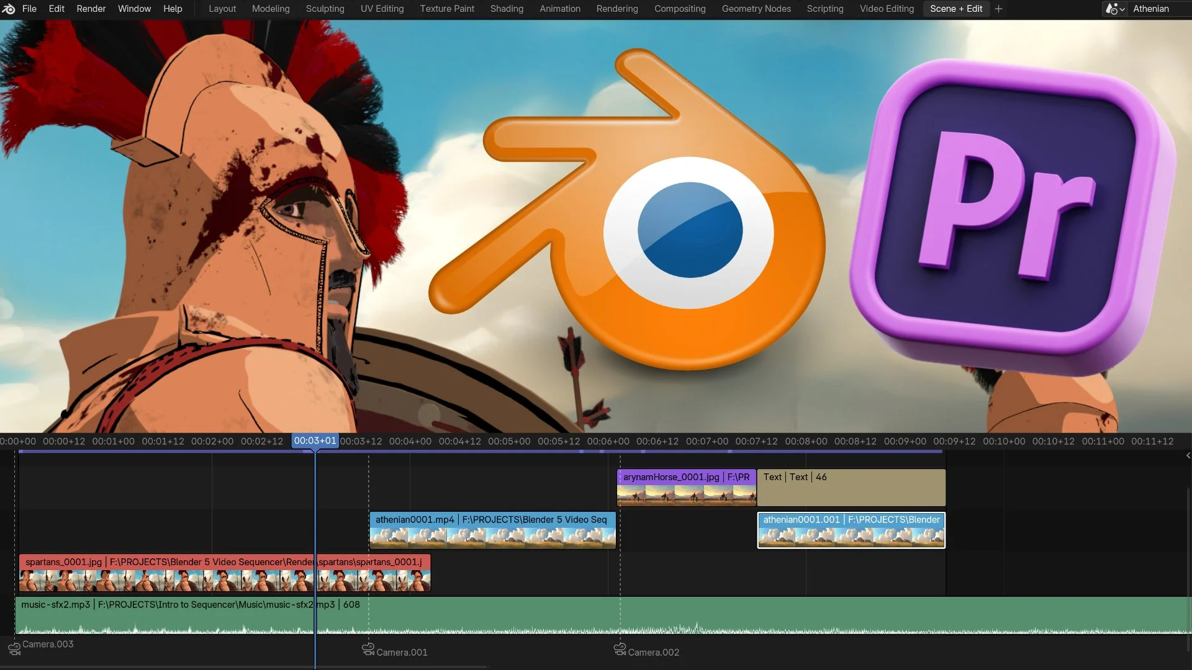Click the 00:03+01 playhead frame indicator
The height and width of the screenshot is (670, 1192).
tap(315, 441)
